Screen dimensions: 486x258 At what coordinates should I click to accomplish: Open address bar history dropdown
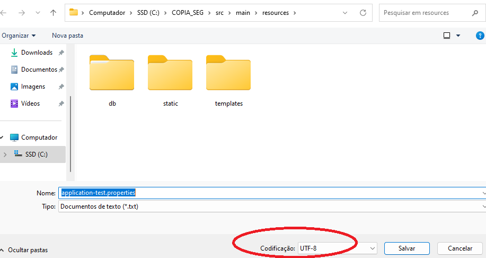tap(345, 13)
